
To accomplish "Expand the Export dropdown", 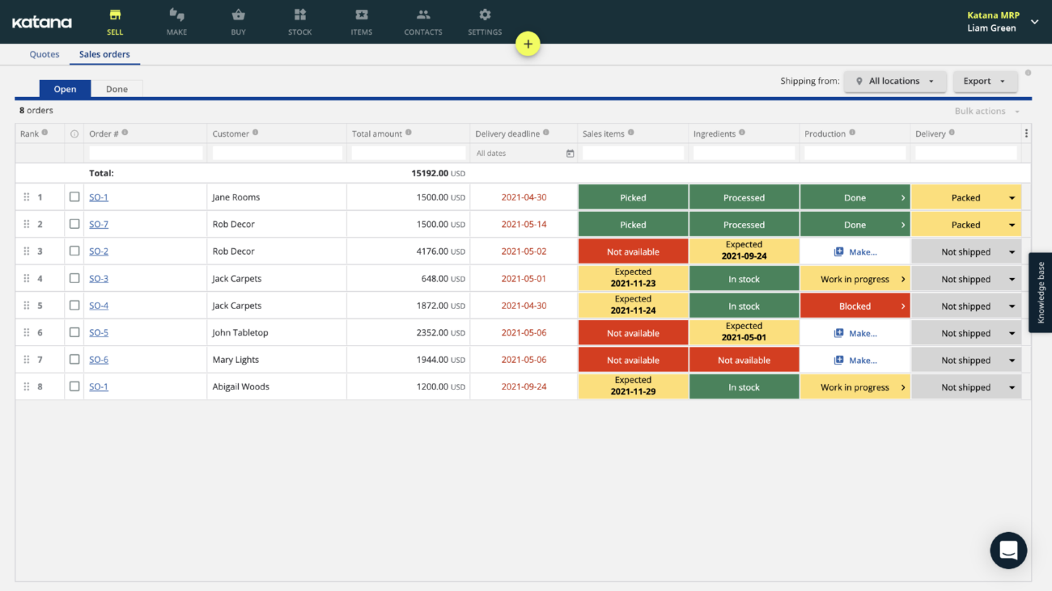I will (x=985, y=81).
